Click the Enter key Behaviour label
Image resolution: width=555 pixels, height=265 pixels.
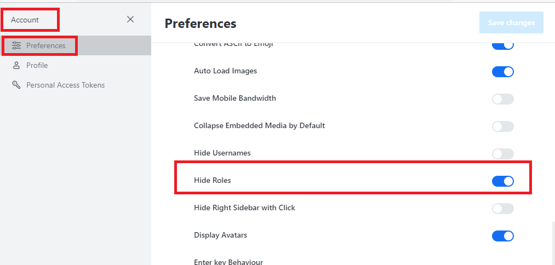point(228,262)
